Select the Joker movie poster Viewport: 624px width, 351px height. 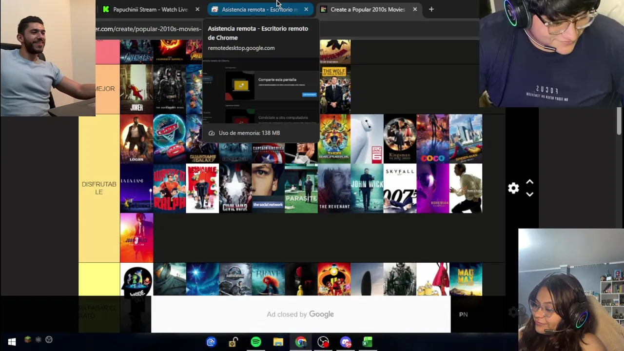point(136,89)
